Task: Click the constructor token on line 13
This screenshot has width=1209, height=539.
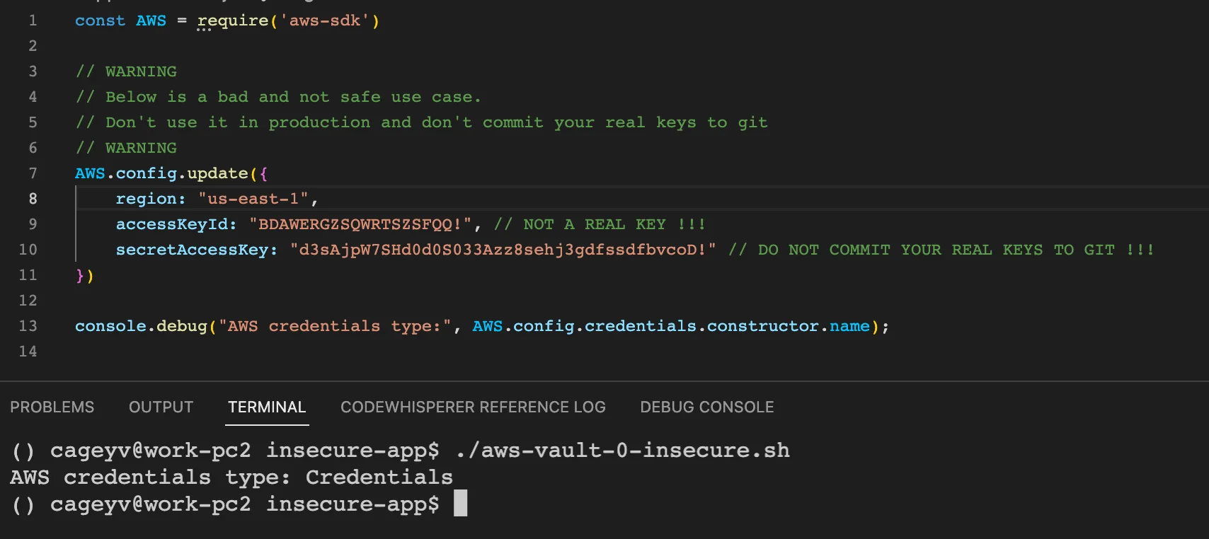Action: click(762, 326)
